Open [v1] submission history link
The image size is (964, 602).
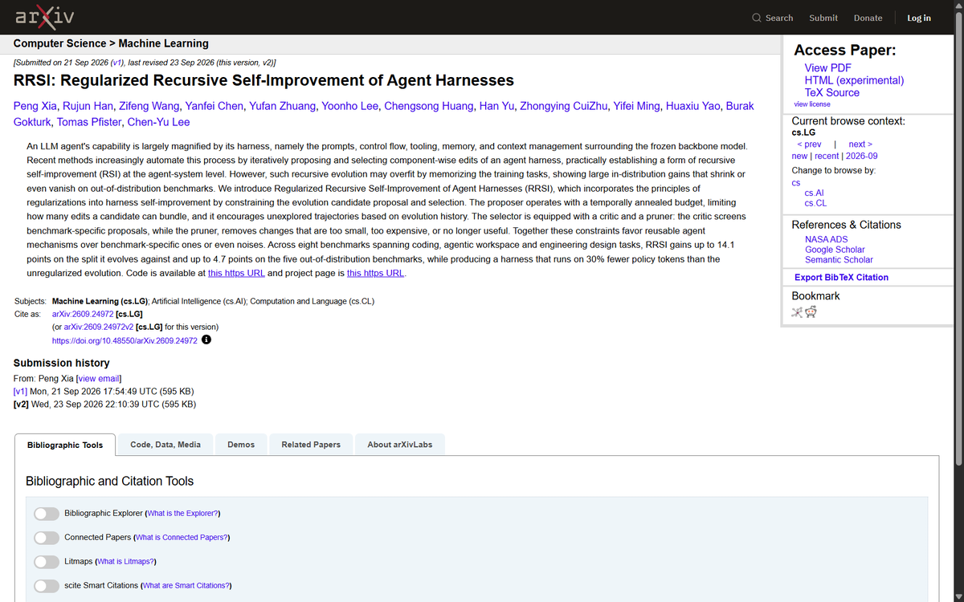pos(21,392)
